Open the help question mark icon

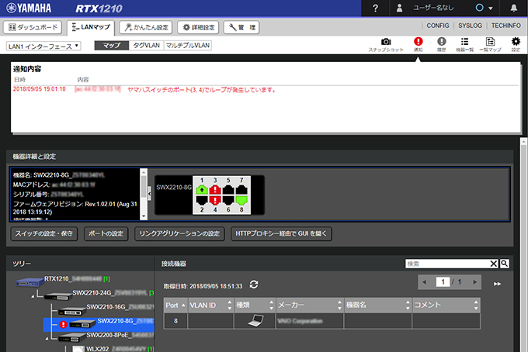click(x=375, y=8)
